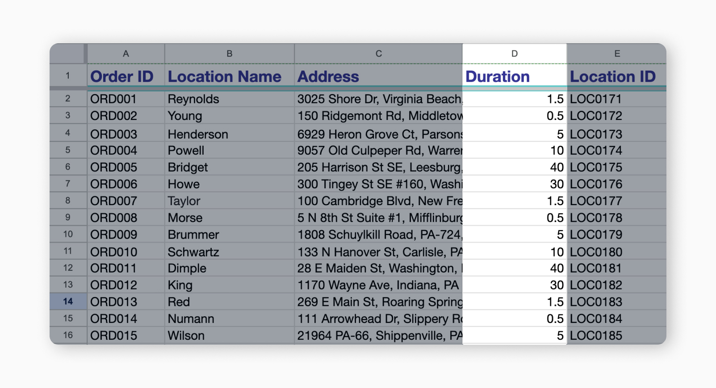Select column E header
Viewport: 716px width, 388px height.
[x=616, y=54]
